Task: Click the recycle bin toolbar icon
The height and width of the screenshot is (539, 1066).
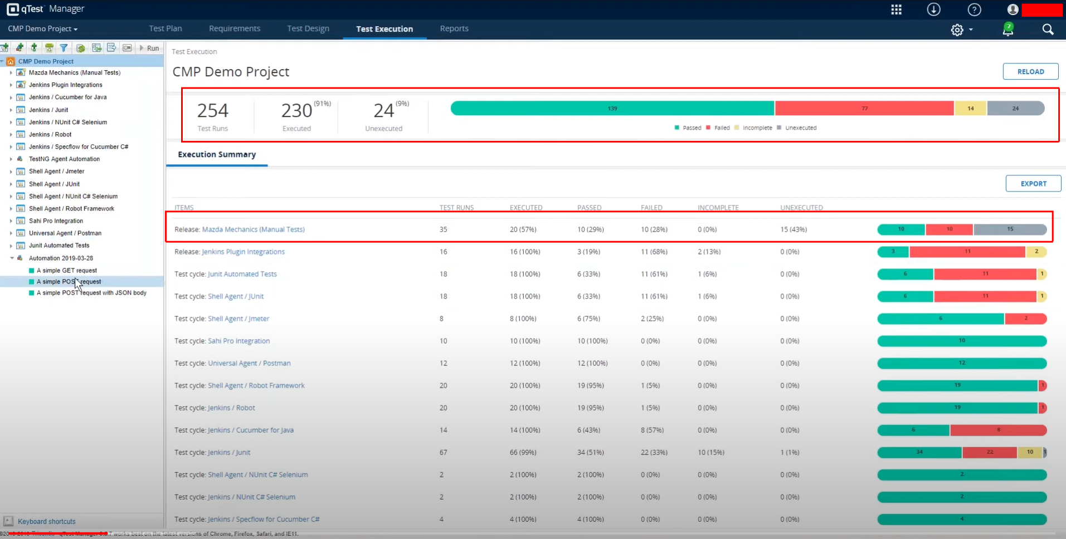Action: [x=49, y=48]
